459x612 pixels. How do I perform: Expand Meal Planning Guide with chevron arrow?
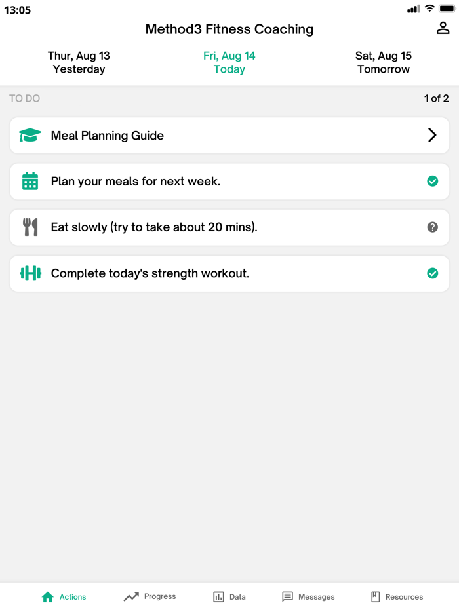tap(432, 136)
